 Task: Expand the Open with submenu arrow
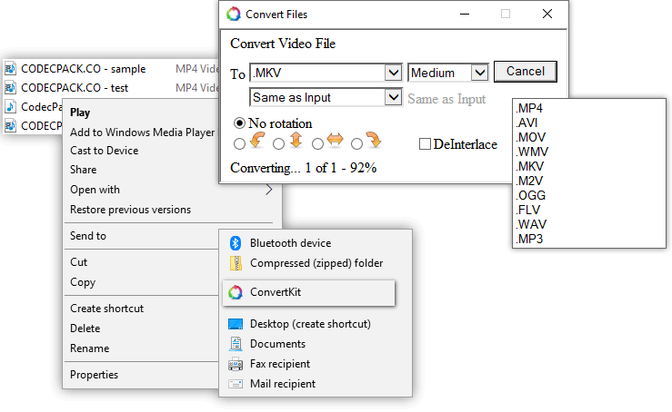tap(269, 190)
